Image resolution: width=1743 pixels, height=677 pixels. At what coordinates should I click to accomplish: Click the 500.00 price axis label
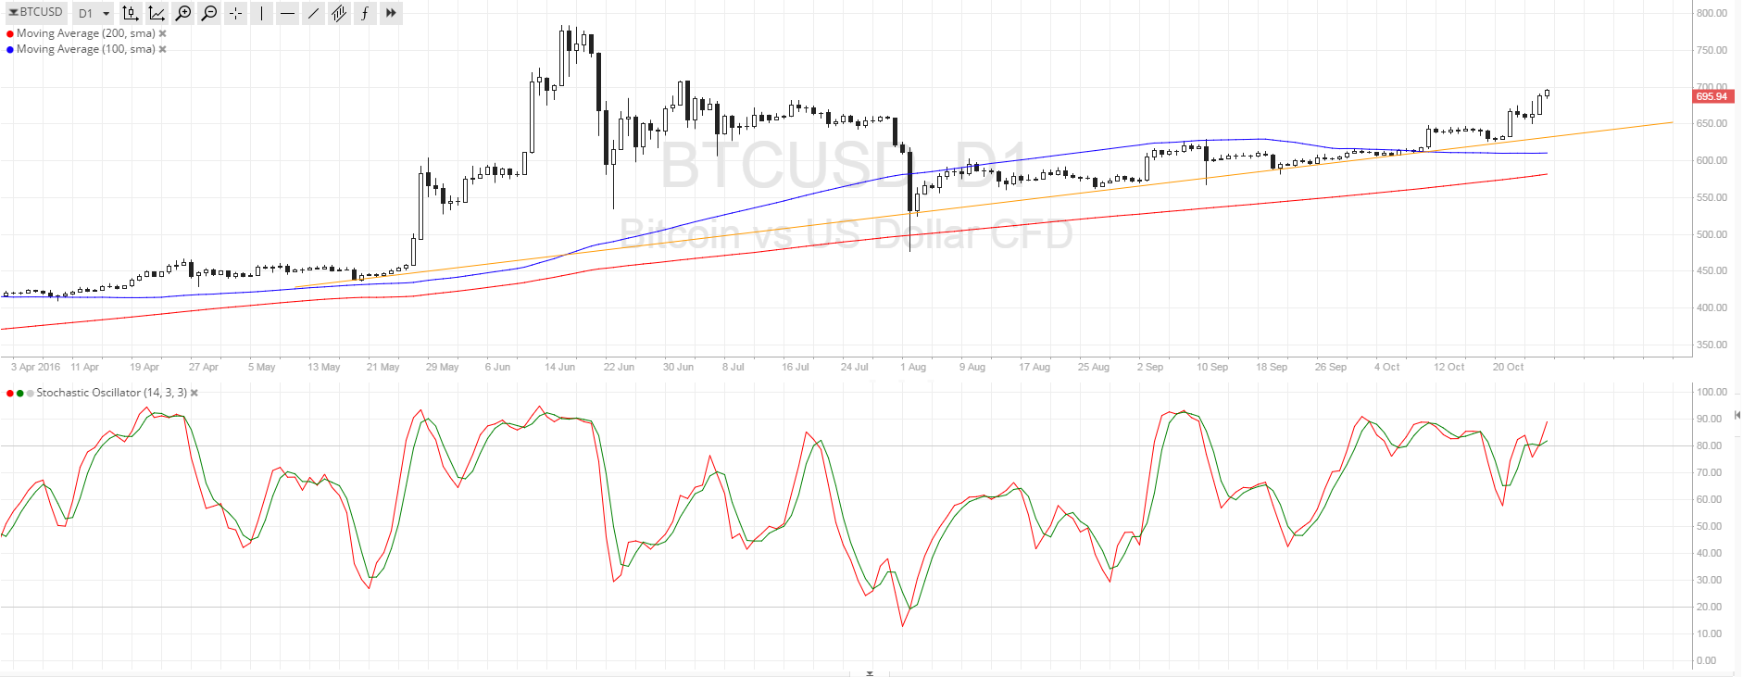pos(1712,234)
